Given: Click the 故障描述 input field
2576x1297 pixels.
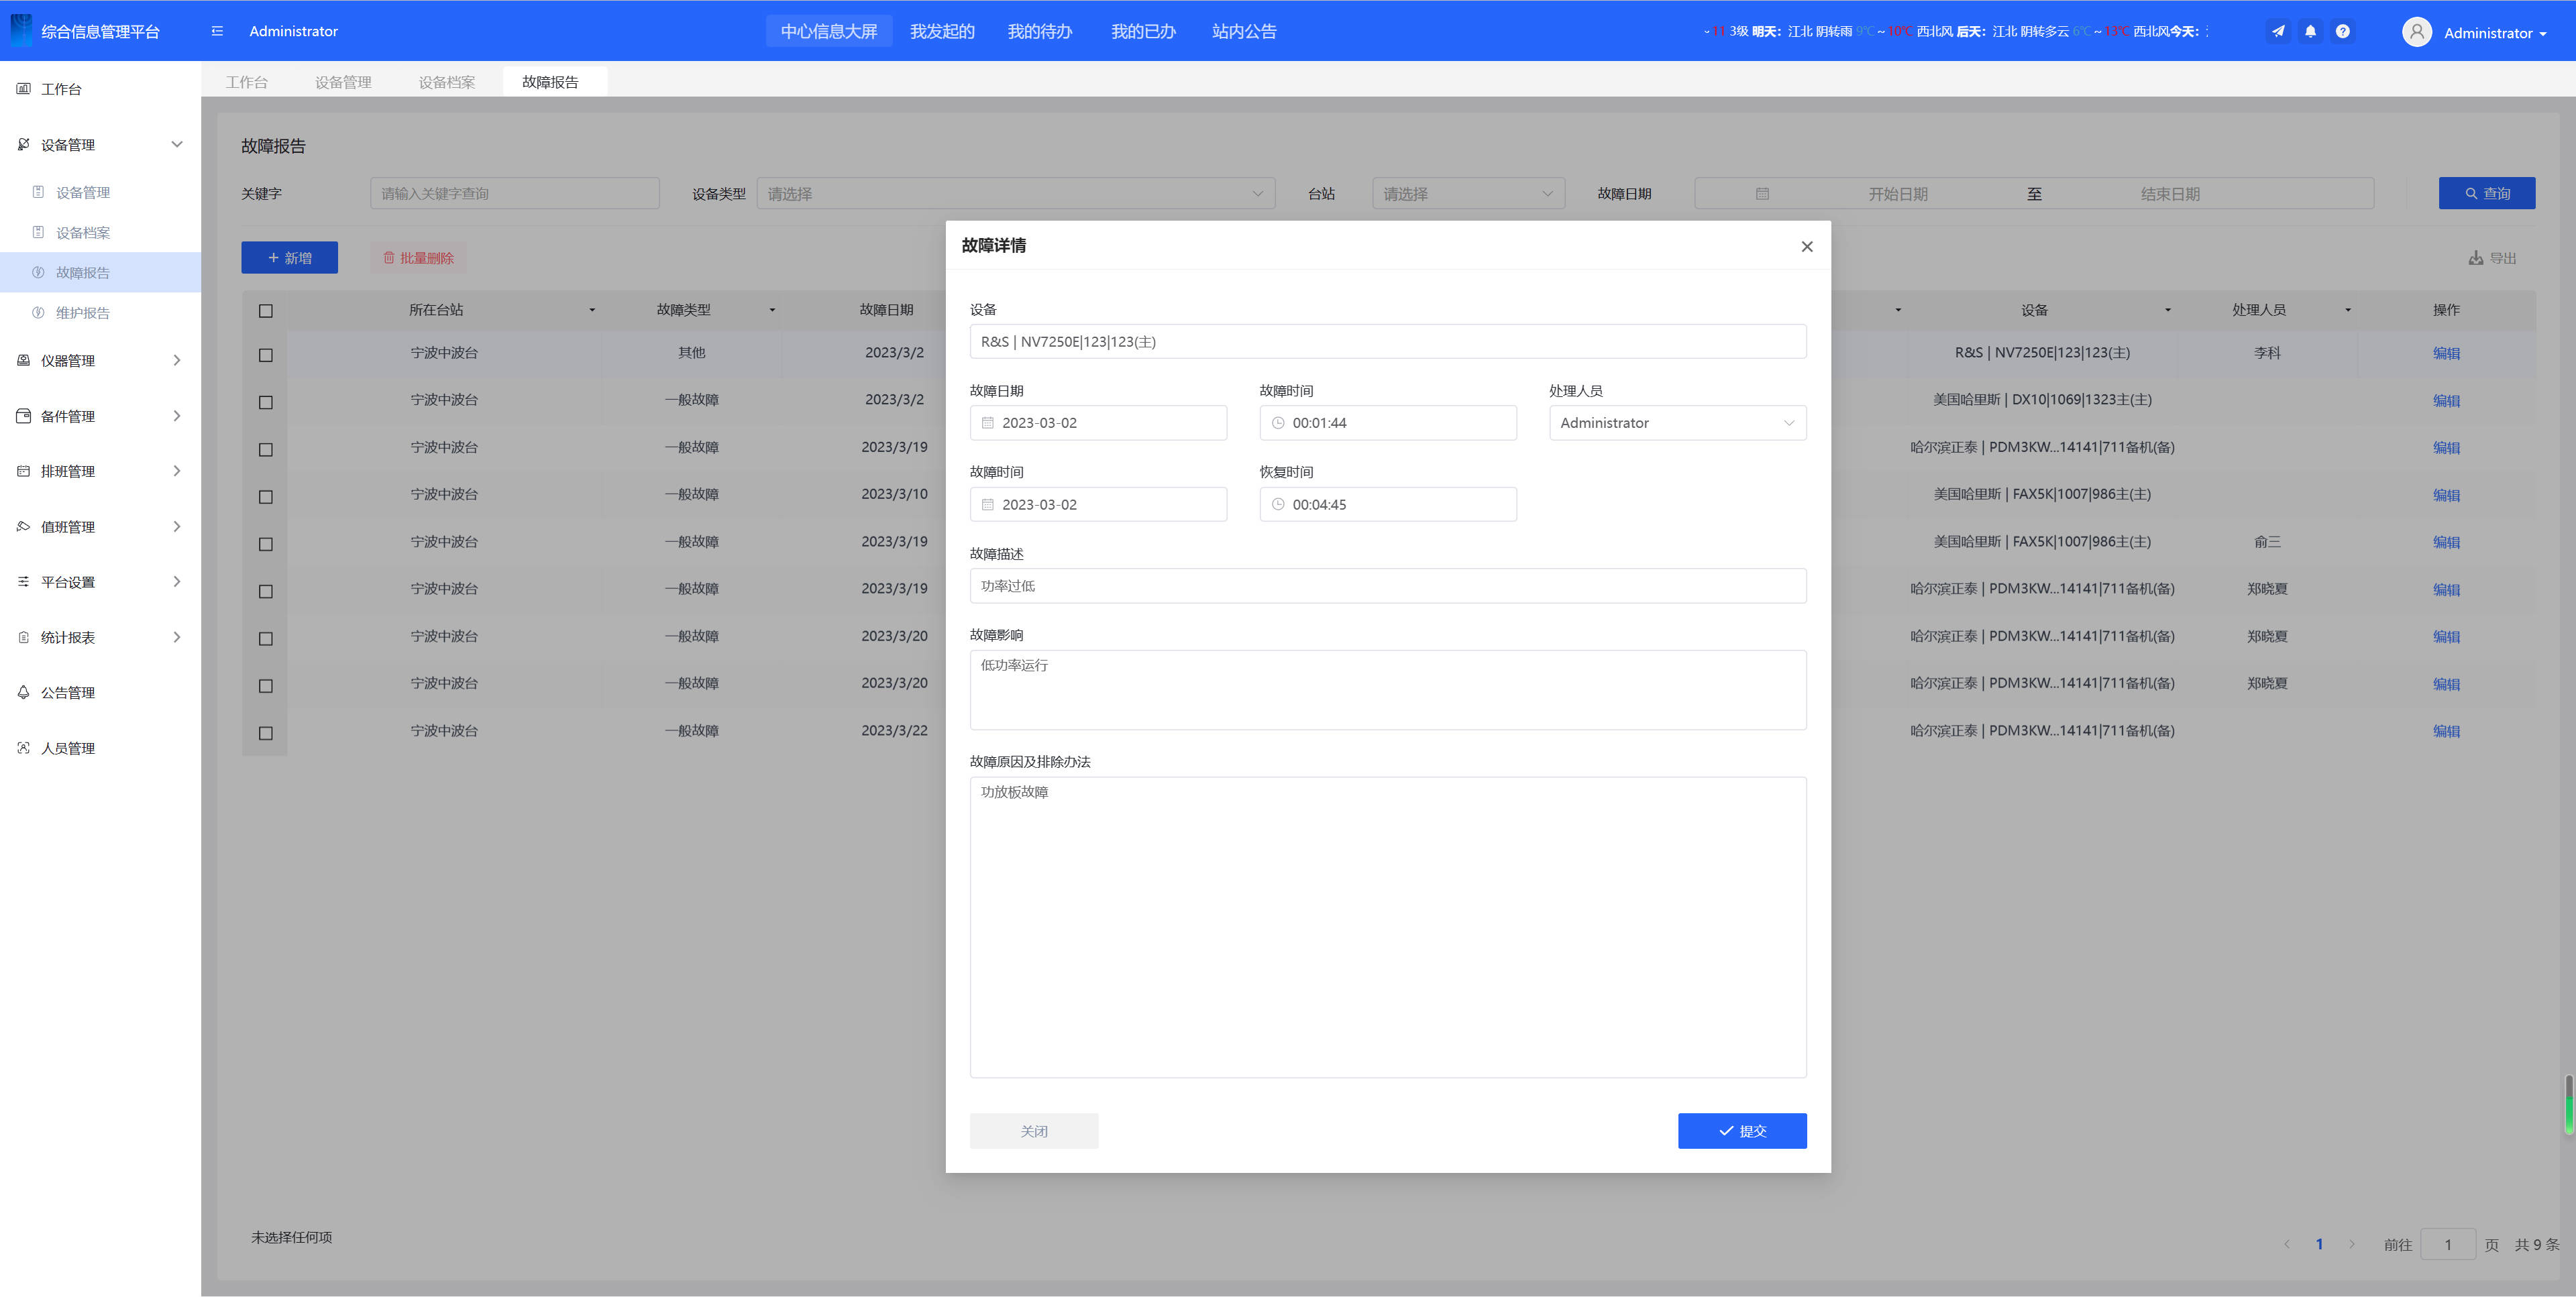Looking at the screenshot, I should 1387,586.
